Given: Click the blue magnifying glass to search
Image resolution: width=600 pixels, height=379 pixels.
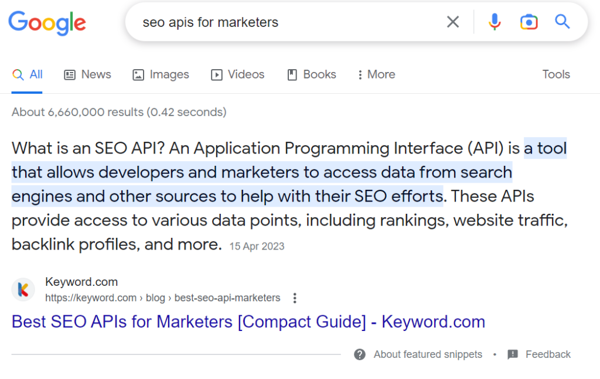Looking at the screenshot, I should (562, 22).
